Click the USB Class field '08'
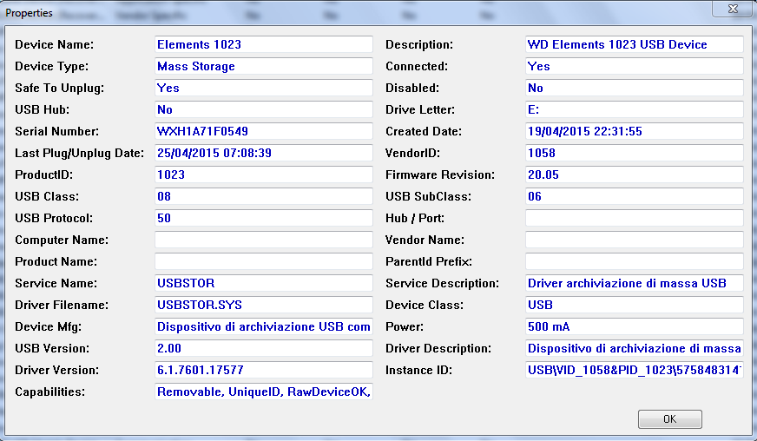757x441 pixels. pyautogui.click(x=264, y=196)
